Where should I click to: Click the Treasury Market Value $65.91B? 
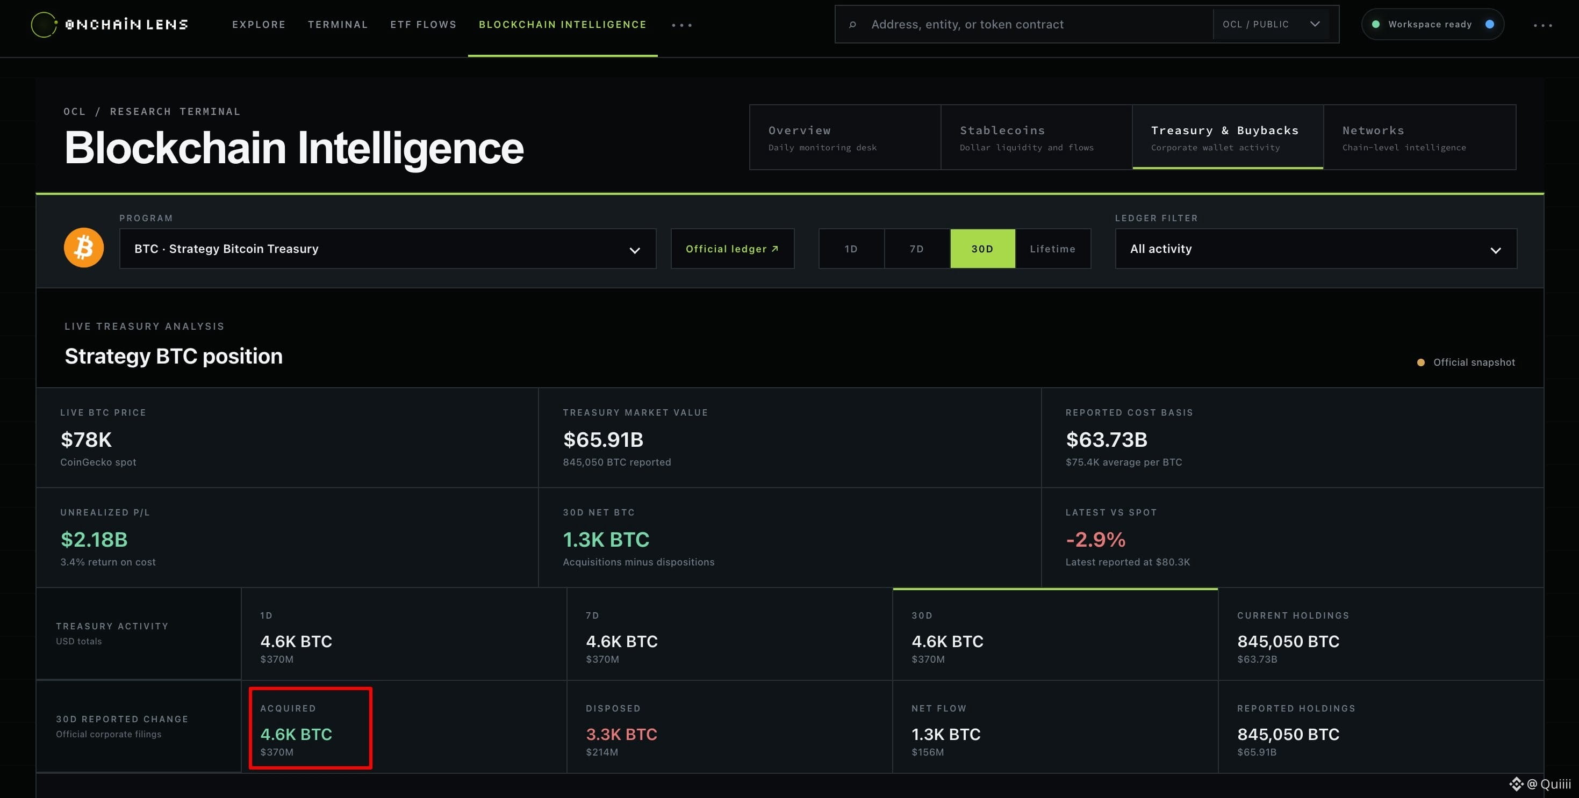click(603, 440)
